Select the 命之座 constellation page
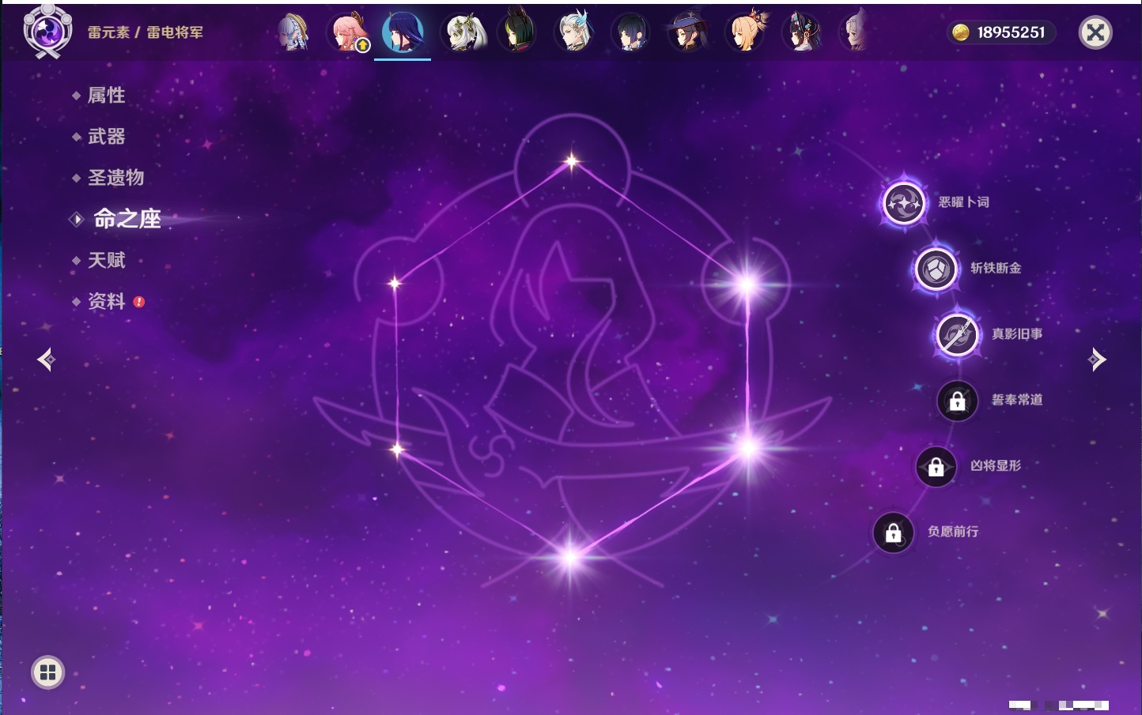 (127, 219)
